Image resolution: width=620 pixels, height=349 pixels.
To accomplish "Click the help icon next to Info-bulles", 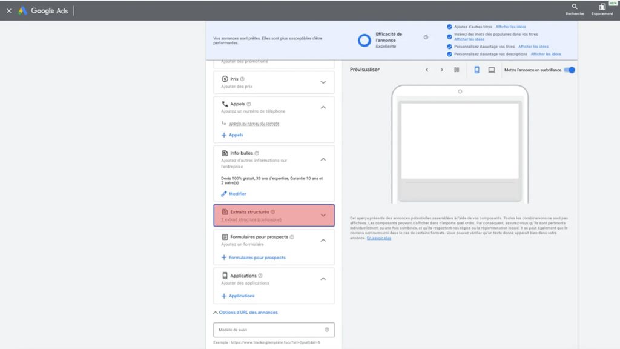I will (257, 153).
